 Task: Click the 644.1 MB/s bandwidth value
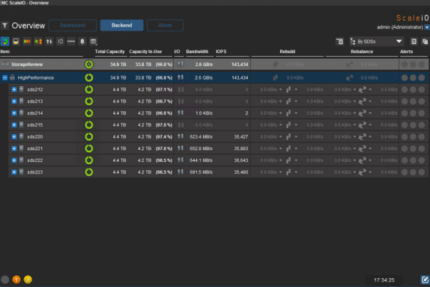pyautogui.click(x=201, y=160)
